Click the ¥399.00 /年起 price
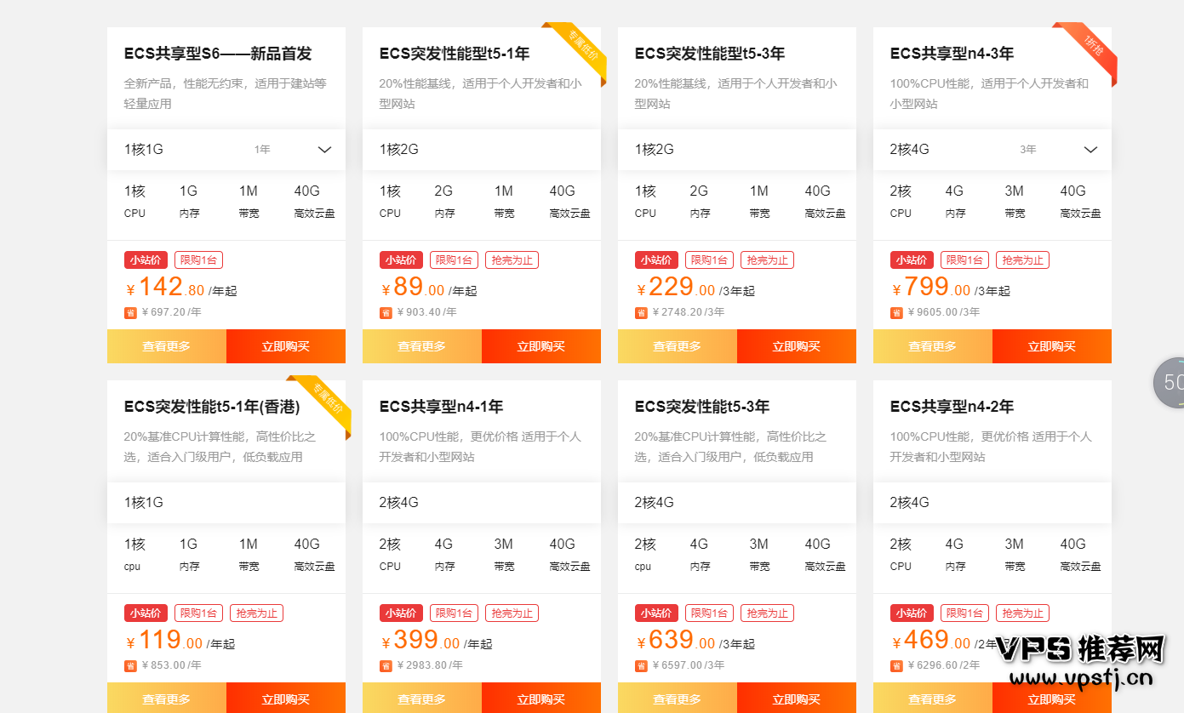 click(437, 641)
